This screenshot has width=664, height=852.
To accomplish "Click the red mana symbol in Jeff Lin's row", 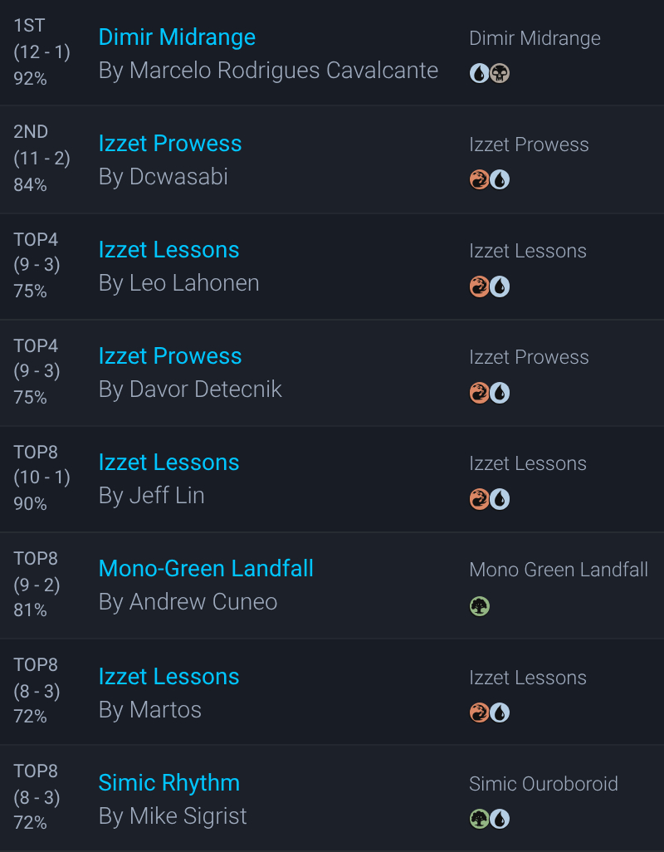I will 479,499.
